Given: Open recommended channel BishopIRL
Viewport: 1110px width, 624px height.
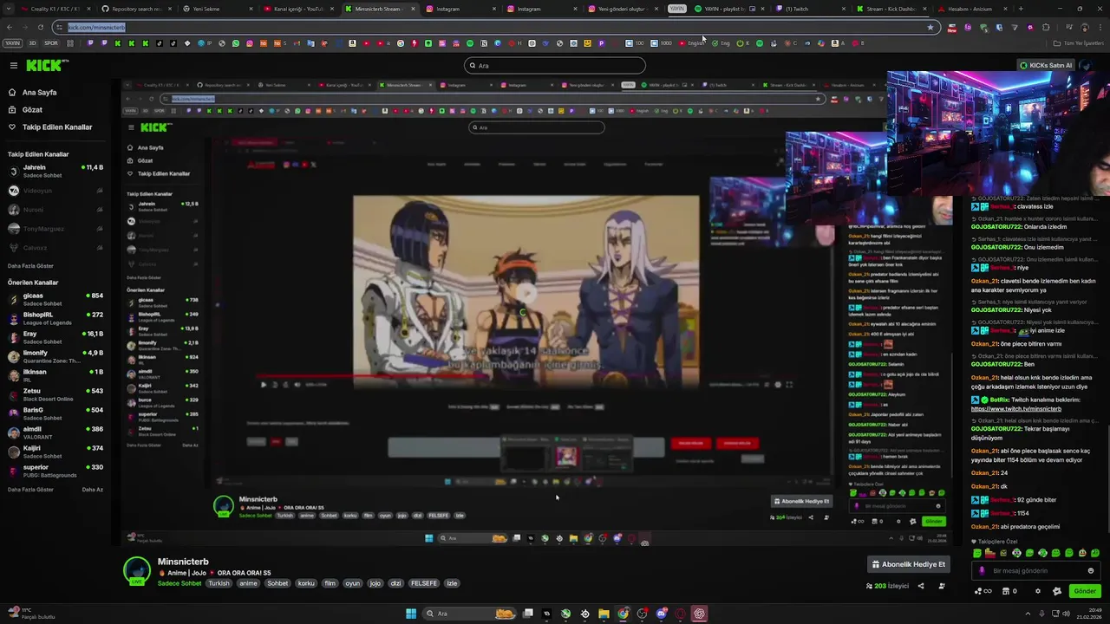Looking at the screenshot, I should click(55, 318).
